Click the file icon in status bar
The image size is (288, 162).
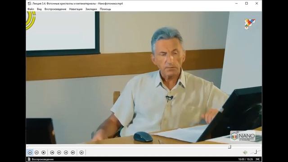29,159
